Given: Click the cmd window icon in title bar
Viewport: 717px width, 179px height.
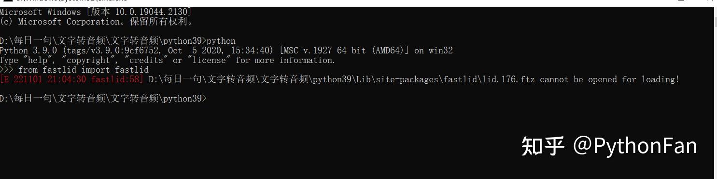Looking at the screenshot, I should (7, 1).
